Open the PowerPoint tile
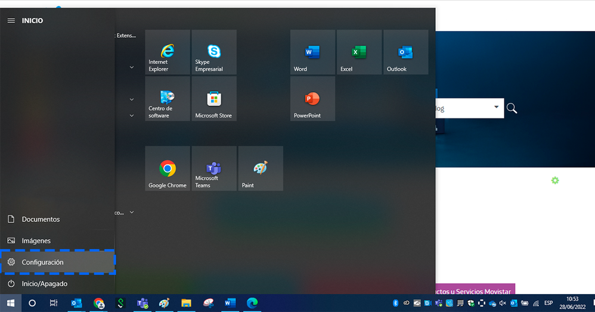The height and width of the screenshot is (312, 595). 312,99
